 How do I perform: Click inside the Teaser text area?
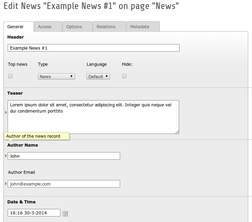tap(93, 117)
